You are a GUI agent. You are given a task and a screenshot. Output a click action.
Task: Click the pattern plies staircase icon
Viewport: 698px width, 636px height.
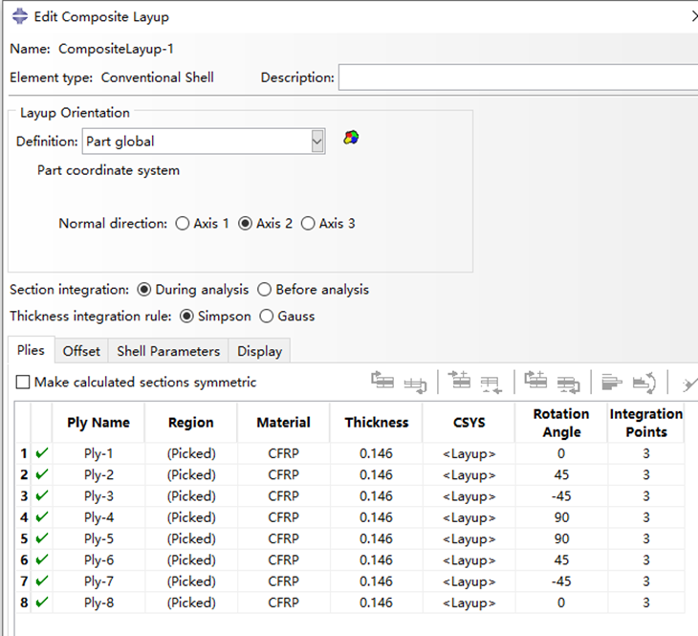tap(612, 383)
